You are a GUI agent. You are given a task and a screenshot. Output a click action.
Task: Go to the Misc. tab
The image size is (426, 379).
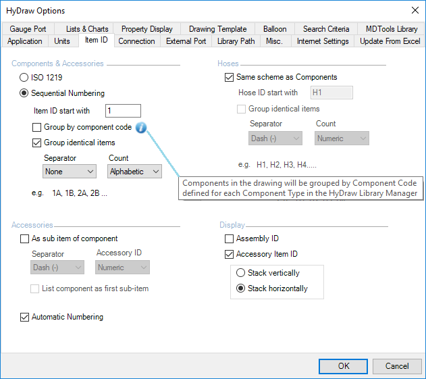pyautogui.click(x=274, y=41)
